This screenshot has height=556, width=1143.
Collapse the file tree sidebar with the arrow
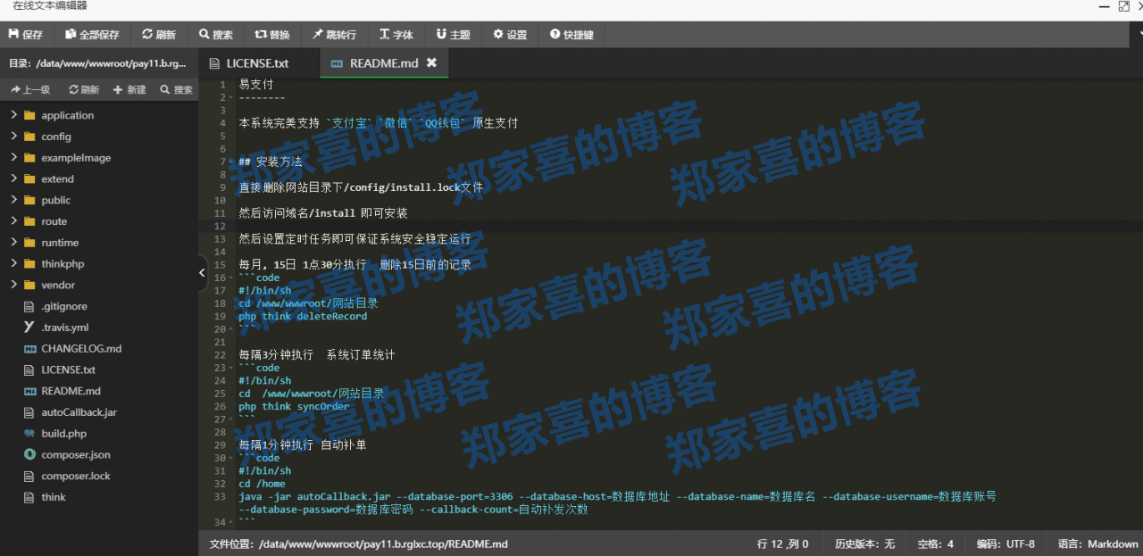click(x=202, y=272)
